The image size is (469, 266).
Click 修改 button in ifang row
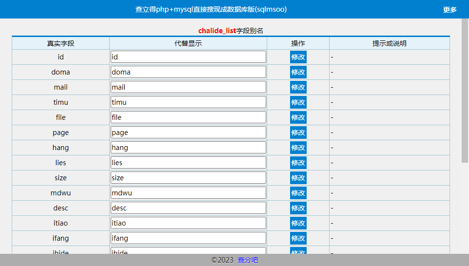point(298,238)
